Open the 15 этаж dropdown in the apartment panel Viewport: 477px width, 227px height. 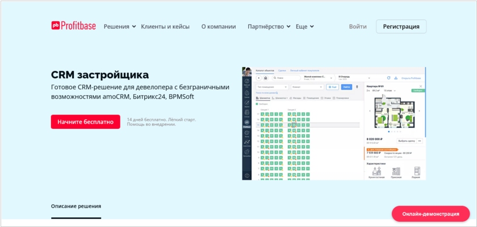tap(389, 91)
